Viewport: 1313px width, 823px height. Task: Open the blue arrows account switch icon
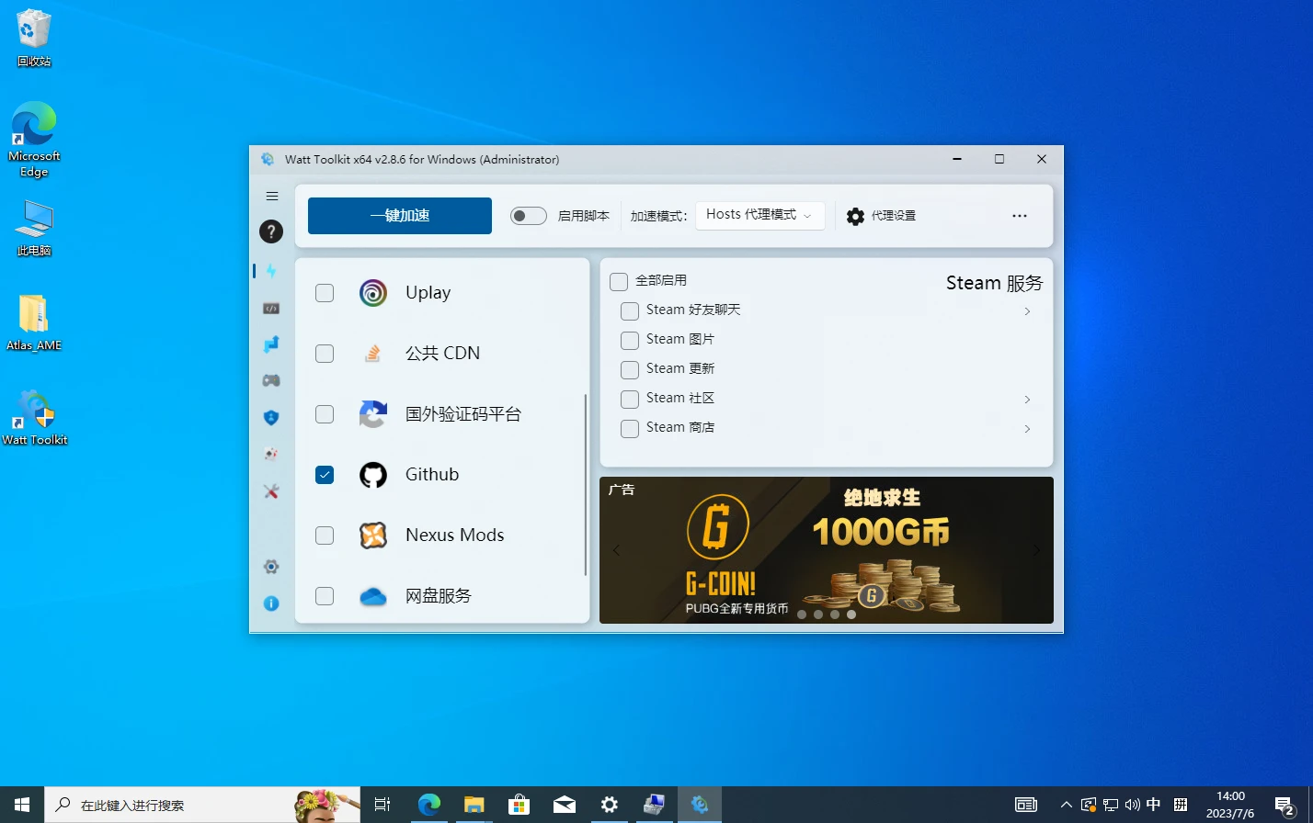pos(271,344)
